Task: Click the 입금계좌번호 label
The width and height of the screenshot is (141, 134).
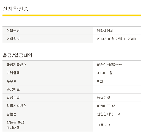Action: [16, 106]
